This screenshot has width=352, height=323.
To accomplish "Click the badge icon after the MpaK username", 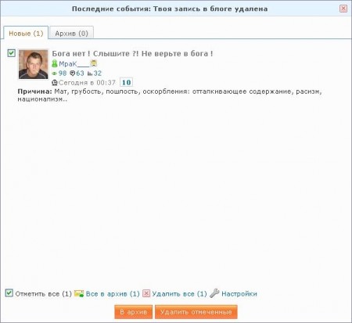I will [94, 63].
